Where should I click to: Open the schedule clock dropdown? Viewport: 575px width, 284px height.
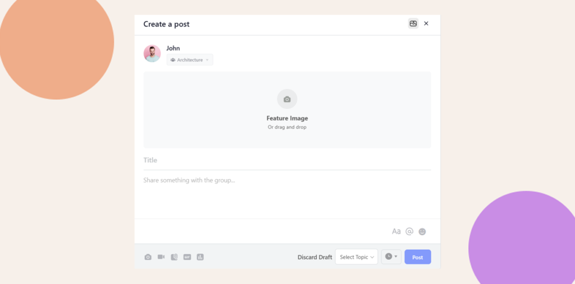[391, 257]
